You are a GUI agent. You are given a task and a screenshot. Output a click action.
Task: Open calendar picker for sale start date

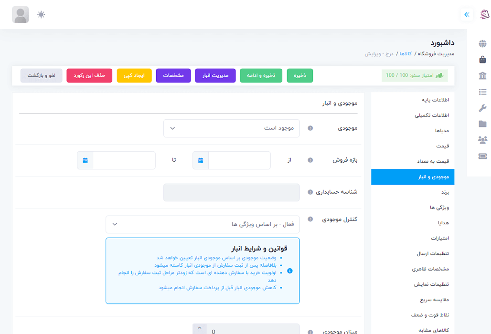coord(201,160)
